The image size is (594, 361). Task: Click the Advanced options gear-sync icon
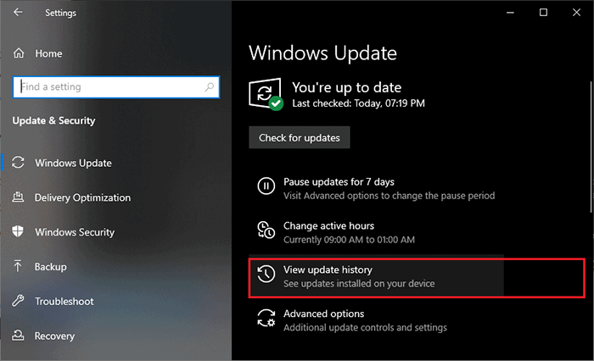[x=266, y=318]
